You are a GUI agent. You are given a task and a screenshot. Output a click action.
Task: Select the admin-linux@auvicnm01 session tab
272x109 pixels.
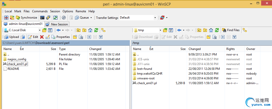coord(23,24)
